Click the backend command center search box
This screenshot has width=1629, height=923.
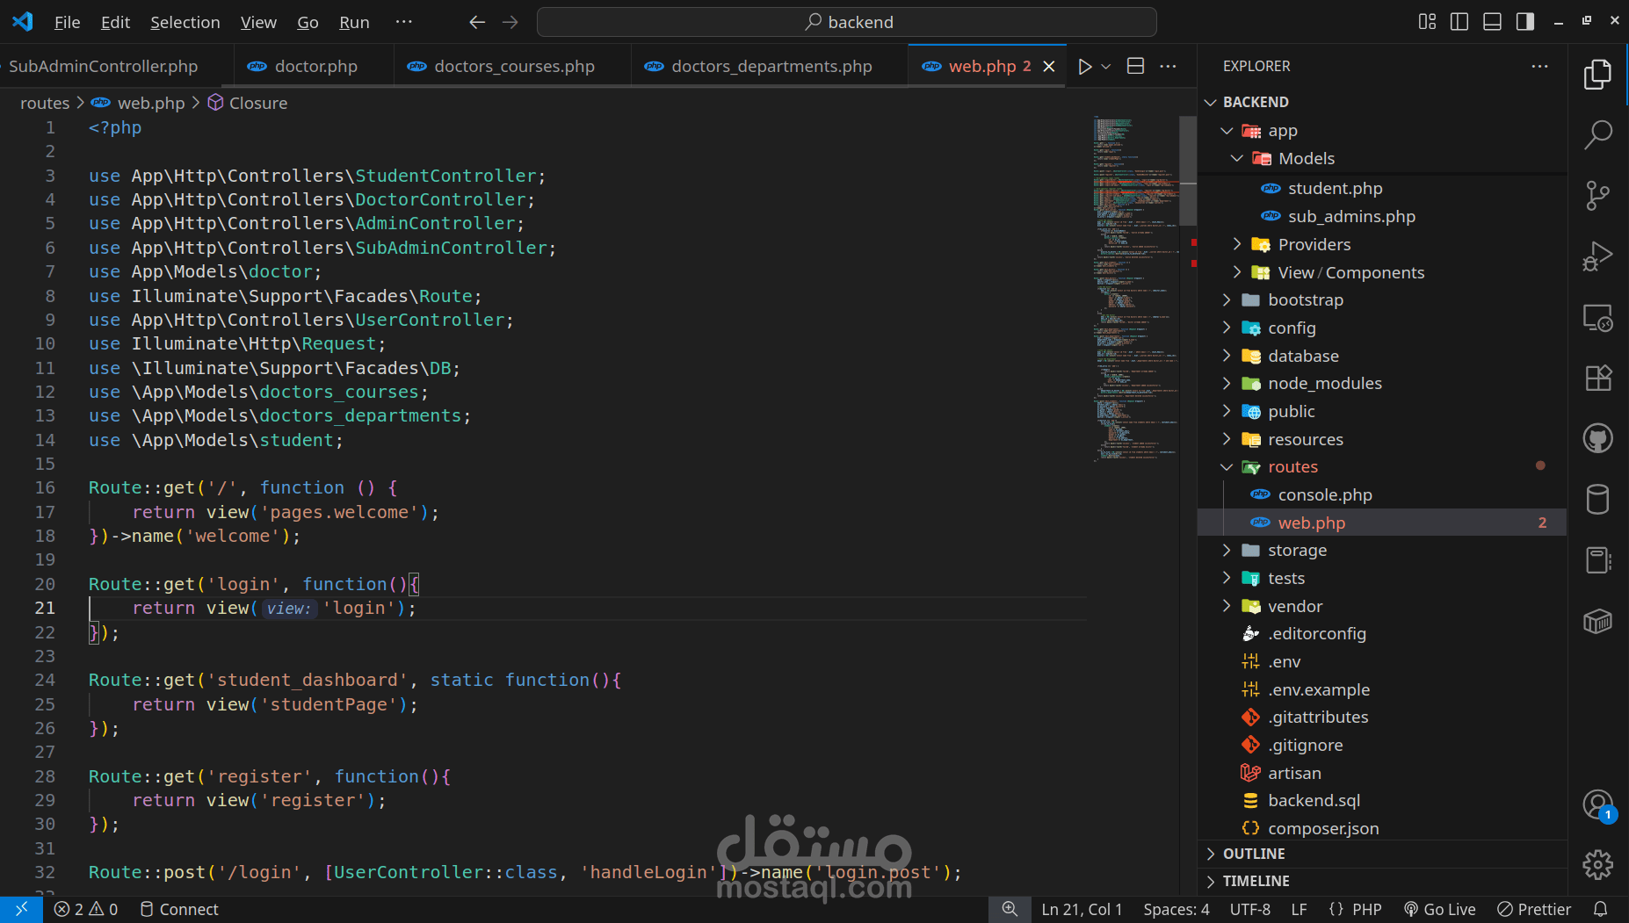[847, 22]
